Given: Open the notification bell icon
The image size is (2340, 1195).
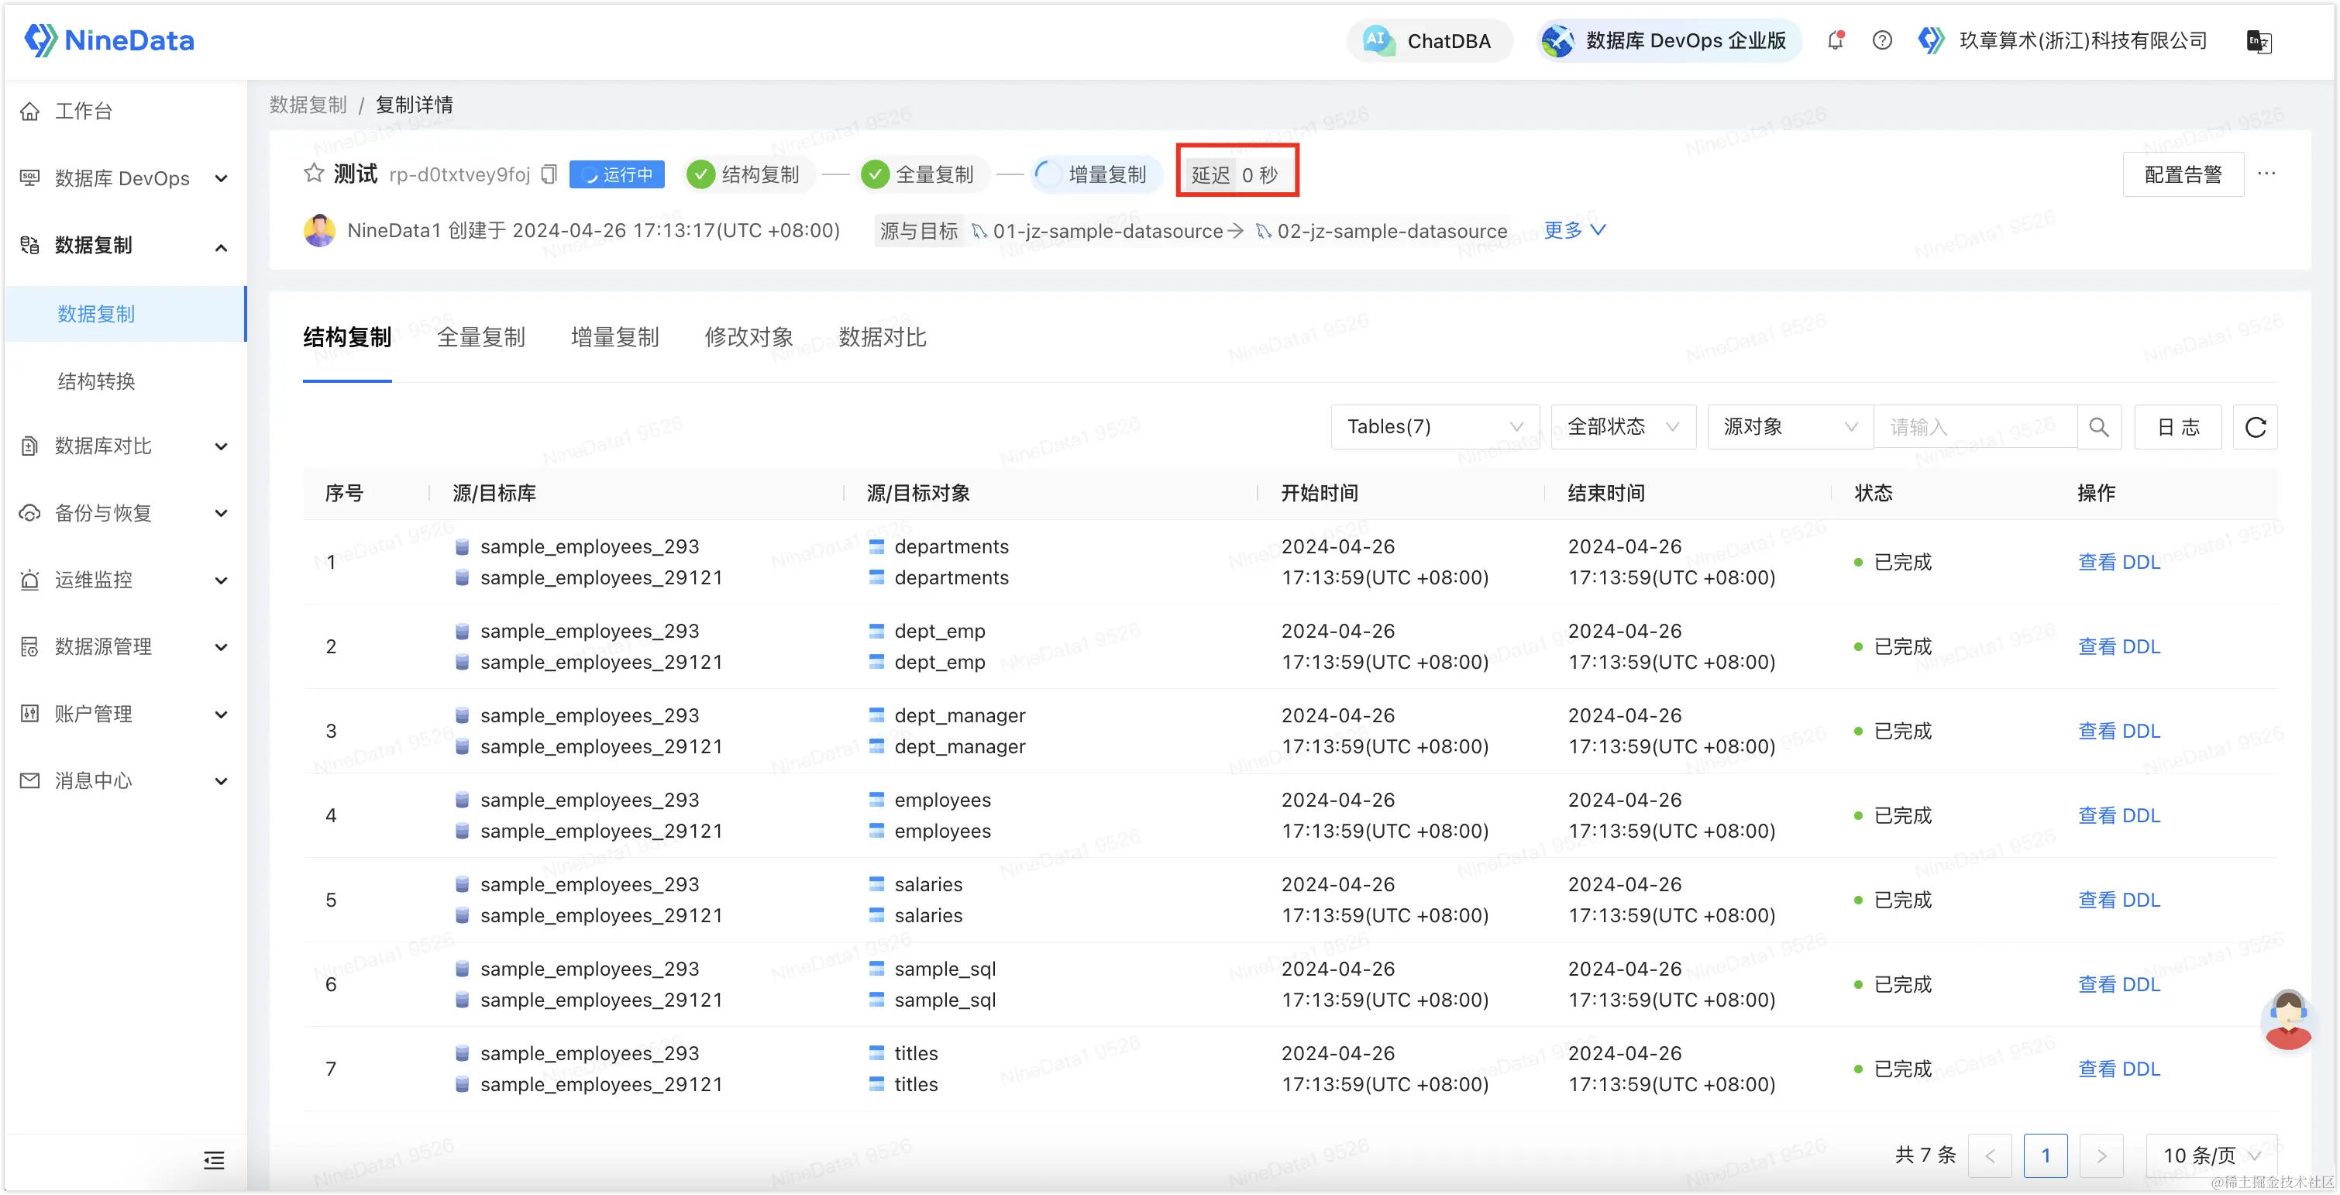Looking at the screenshot, I should tap(1835, 41).
